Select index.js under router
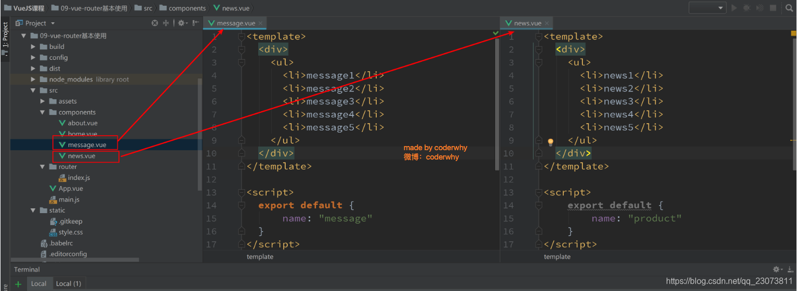The width and height of the screenshot is (797, 291). 74,178
